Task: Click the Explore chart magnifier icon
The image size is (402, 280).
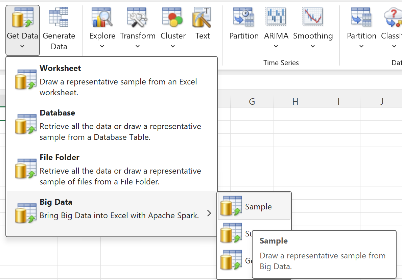Action: point(102,18)
